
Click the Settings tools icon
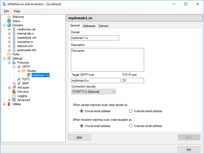(x=9, y=58)
